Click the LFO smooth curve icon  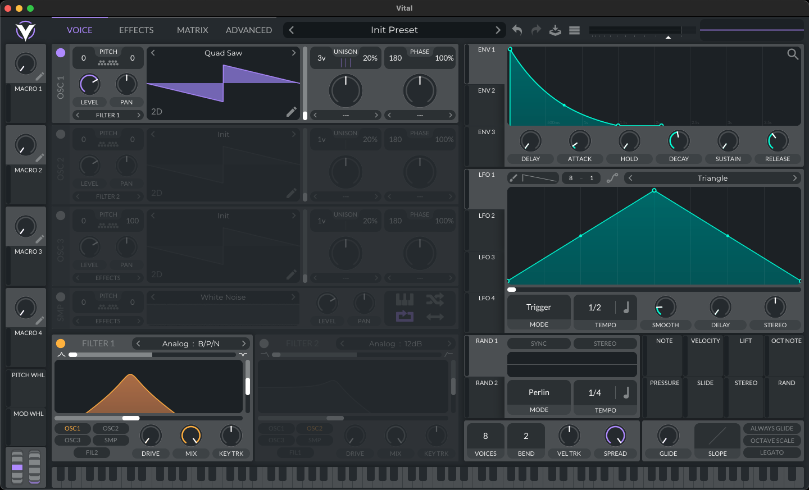point(612,178)
